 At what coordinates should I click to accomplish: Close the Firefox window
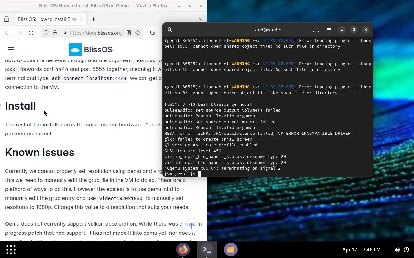(x=201, y=6)
